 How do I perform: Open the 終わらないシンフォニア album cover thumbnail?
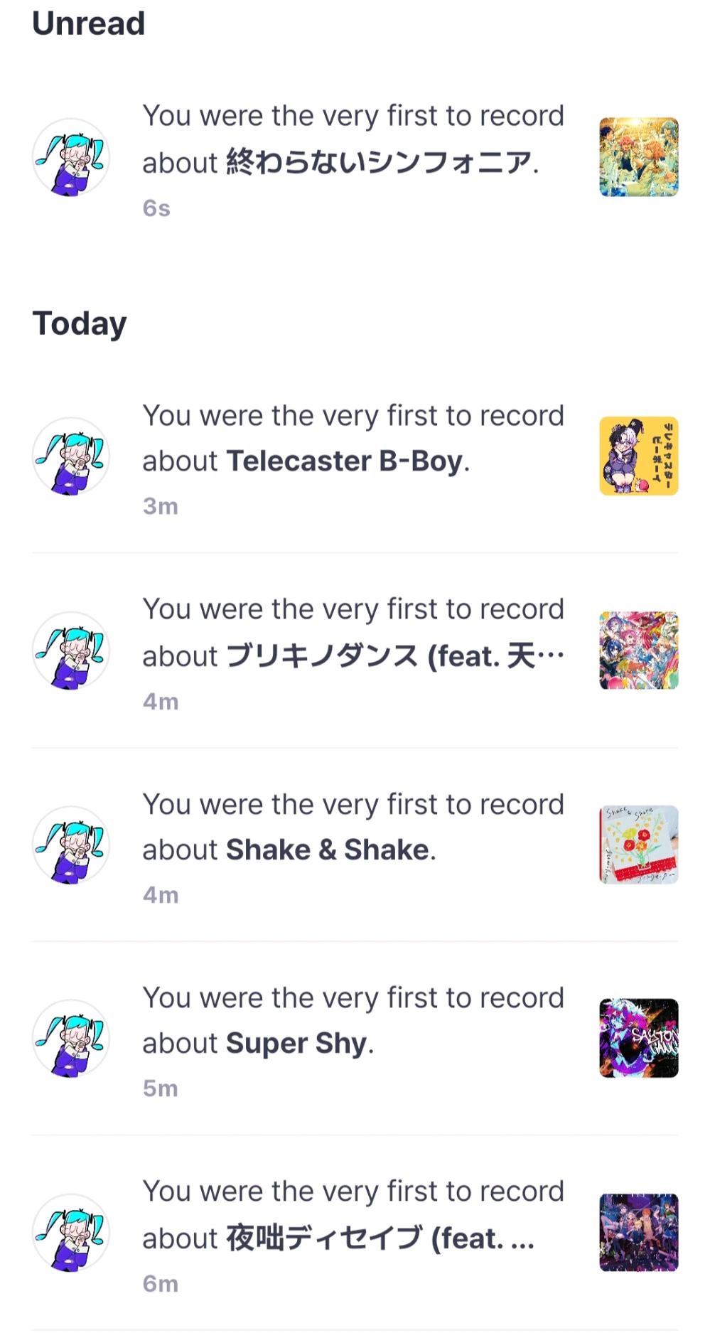pyautogui.click(x=638, y=157)
